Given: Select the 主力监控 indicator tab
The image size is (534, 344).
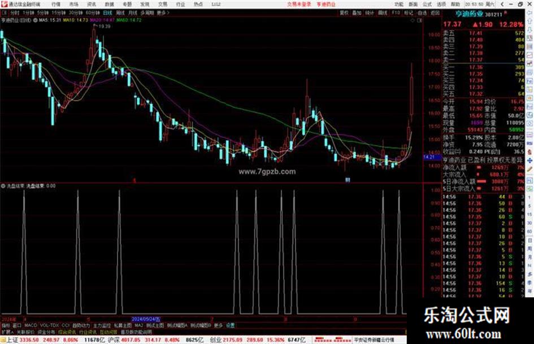Looking at the screenshot, I should (102, 325).
